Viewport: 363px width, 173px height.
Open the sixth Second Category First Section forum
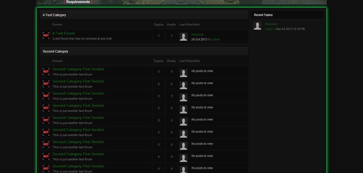(78, 130)
